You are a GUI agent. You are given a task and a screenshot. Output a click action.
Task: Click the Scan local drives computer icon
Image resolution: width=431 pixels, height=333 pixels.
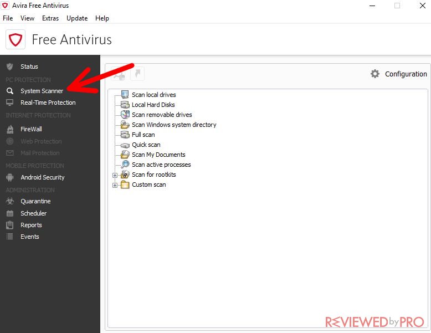coord(125,95)
